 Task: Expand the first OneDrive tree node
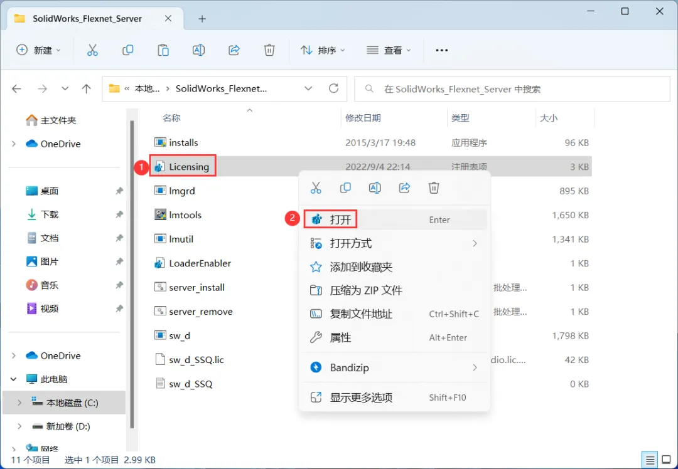14,144
